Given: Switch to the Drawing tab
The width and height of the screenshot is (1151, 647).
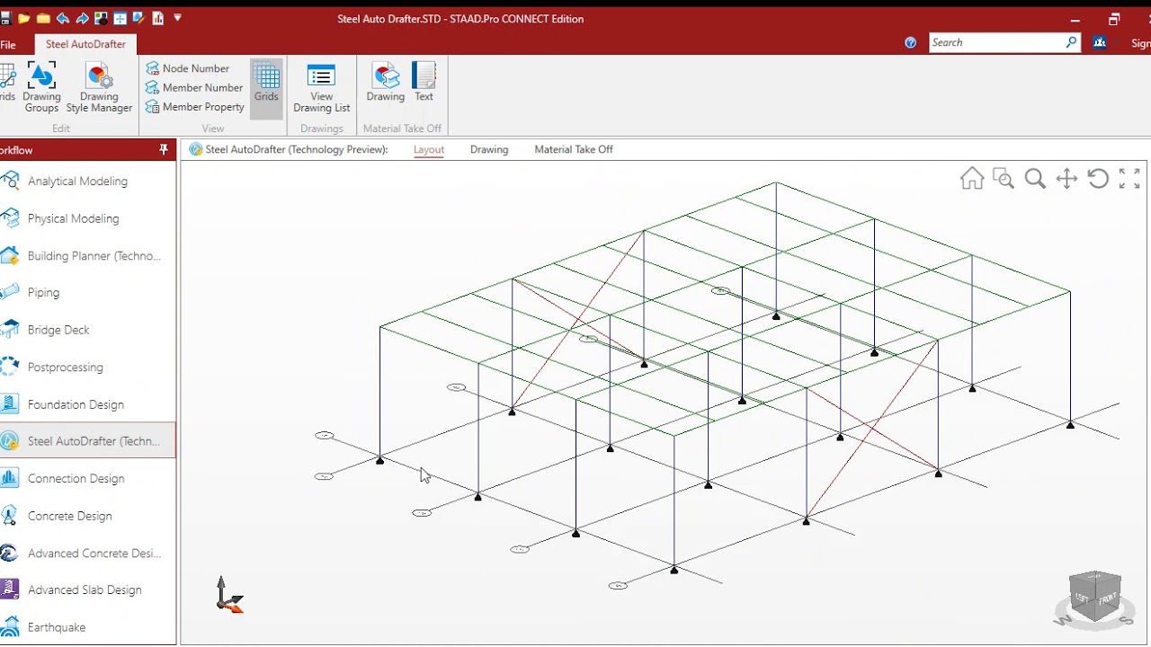Looking at the screenshot, I should (x=489, y=149).
